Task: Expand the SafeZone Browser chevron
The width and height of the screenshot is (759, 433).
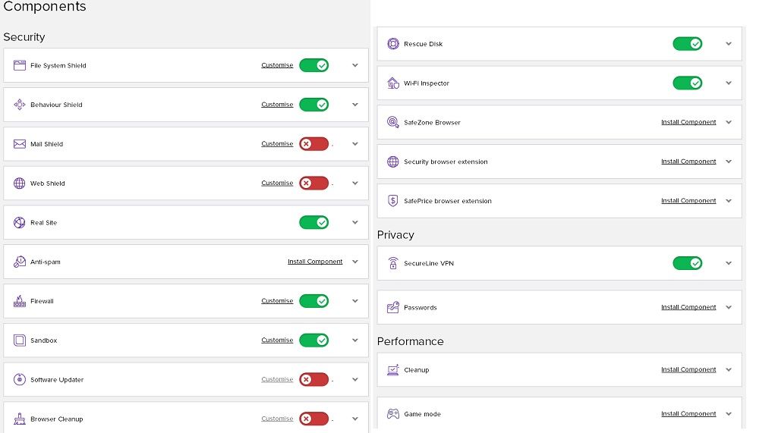Action: (729, 122)
